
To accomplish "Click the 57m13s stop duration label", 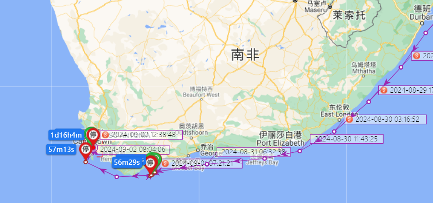I will pyautogui.click(x=61, y=150).
